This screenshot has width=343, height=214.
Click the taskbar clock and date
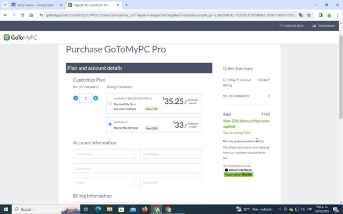coord(322,209)
